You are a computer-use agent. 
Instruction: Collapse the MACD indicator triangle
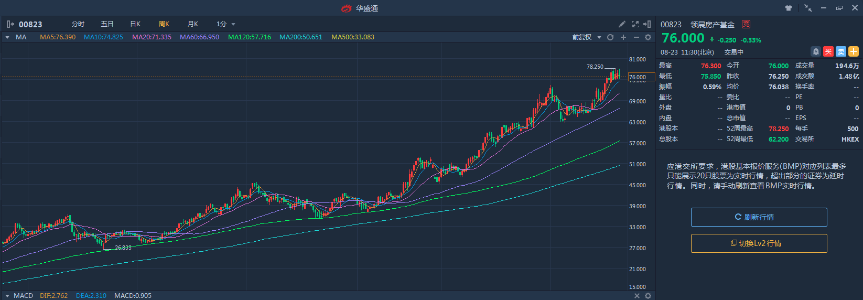7,296
